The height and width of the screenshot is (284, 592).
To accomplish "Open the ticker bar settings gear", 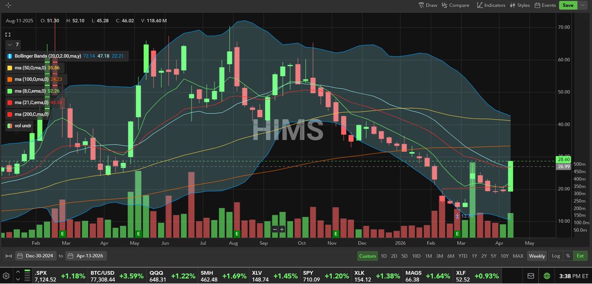I will coord(6,276).
